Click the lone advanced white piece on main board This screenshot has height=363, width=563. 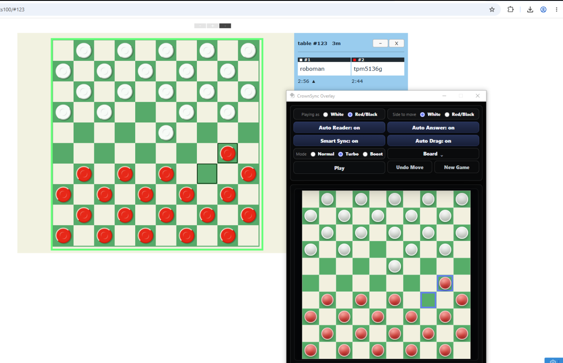click(166, 133)
